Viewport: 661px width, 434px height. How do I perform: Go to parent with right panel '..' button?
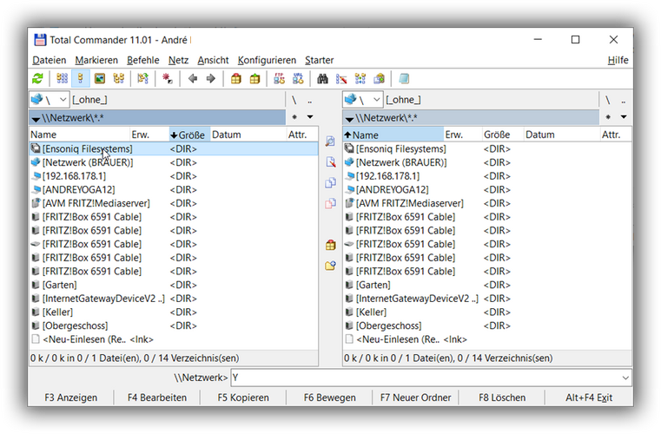pyautogui.click(x=624, y=101)
